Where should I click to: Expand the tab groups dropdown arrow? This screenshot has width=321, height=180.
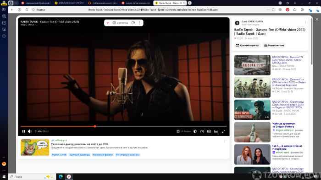click(16, 3)
